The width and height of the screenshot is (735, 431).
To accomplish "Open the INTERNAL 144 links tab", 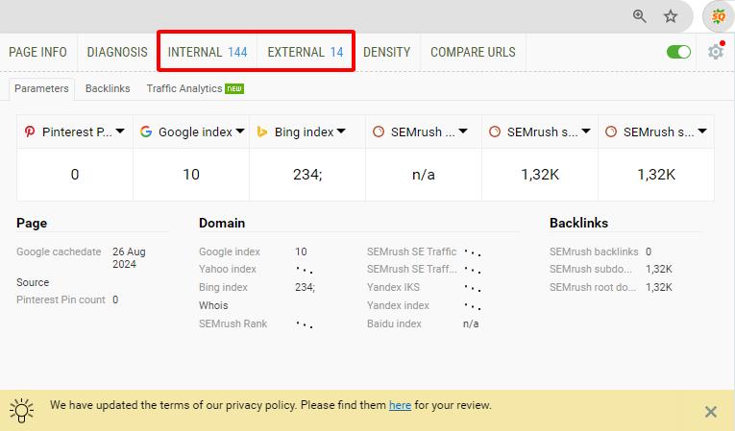I will click(207, 52).
